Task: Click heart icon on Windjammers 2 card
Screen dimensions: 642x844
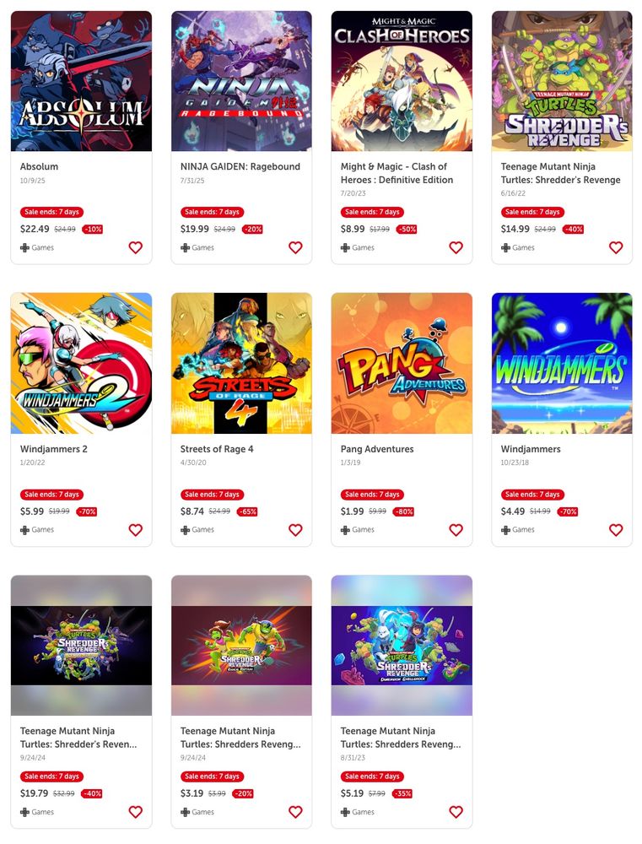Action: (136, 530)
